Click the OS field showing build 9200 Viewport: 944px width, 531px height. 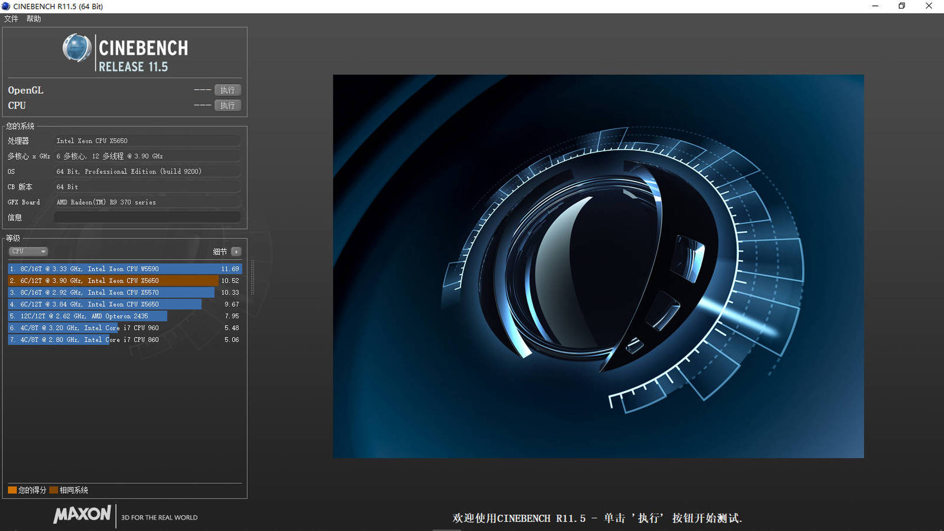pos(147,172)
